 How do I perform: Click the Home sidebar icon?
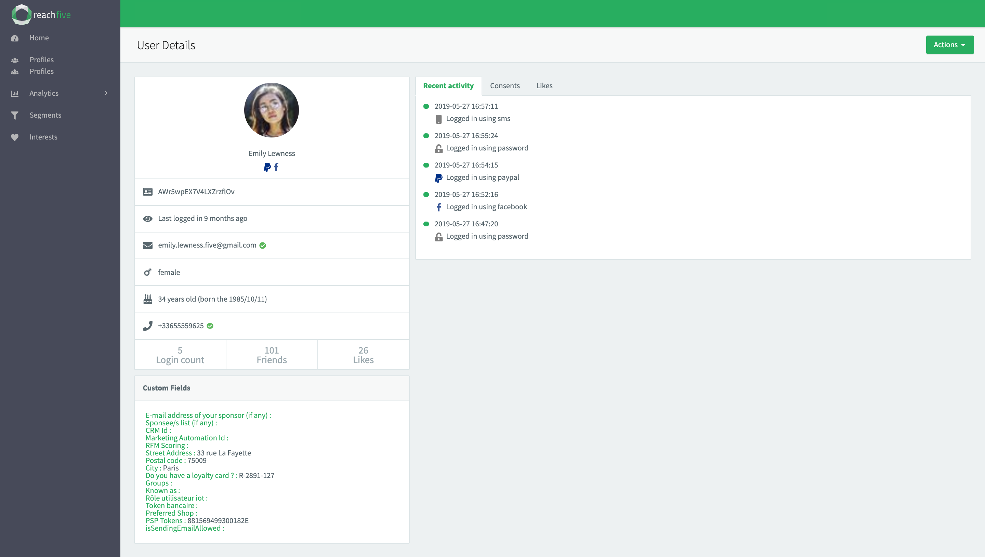[15, 37]
